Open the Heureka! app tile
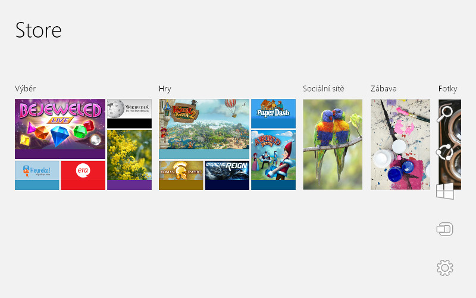The image size is (476, 298). click(x=37, y=175)
